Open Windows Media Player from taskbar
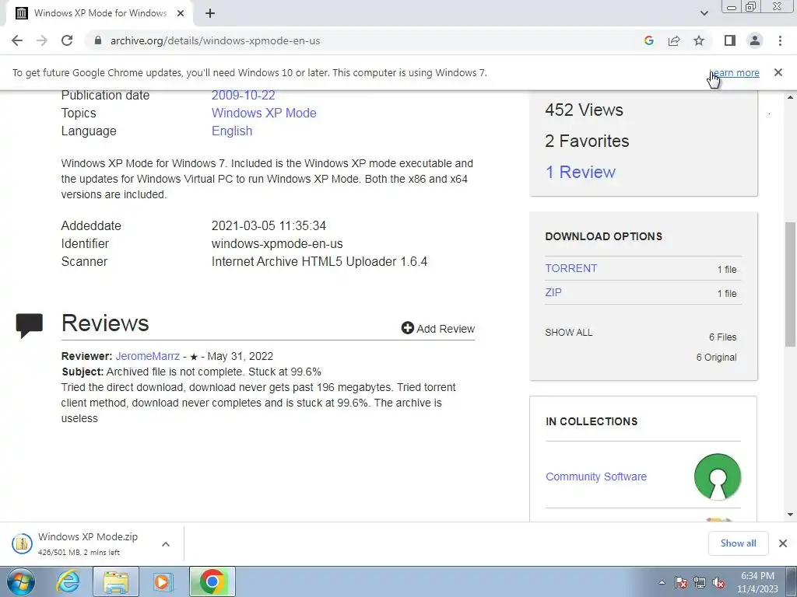 (x=163, y=581)
